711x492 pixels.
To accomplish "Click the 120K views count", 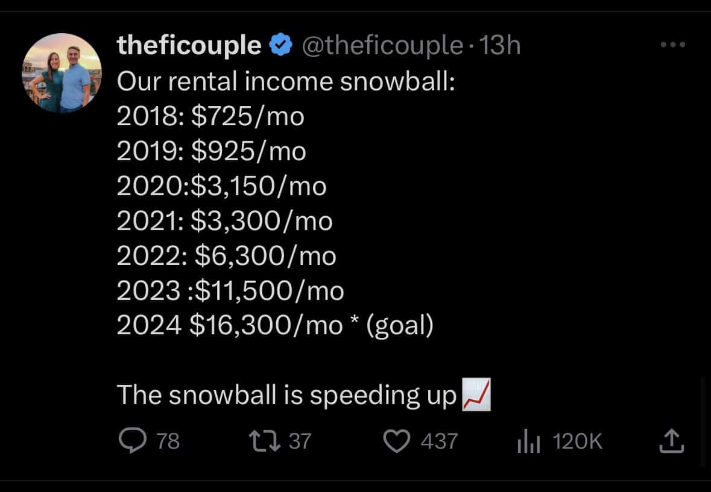I will (x=577, y=443).
